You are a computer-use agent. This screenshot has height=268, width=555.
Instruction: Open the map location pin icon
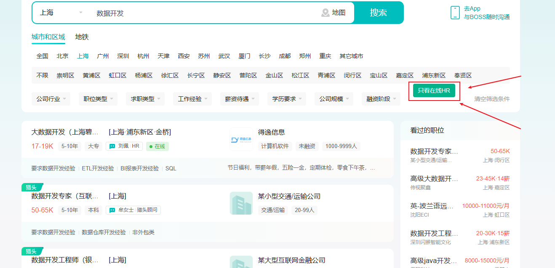(x=325, y=13)
